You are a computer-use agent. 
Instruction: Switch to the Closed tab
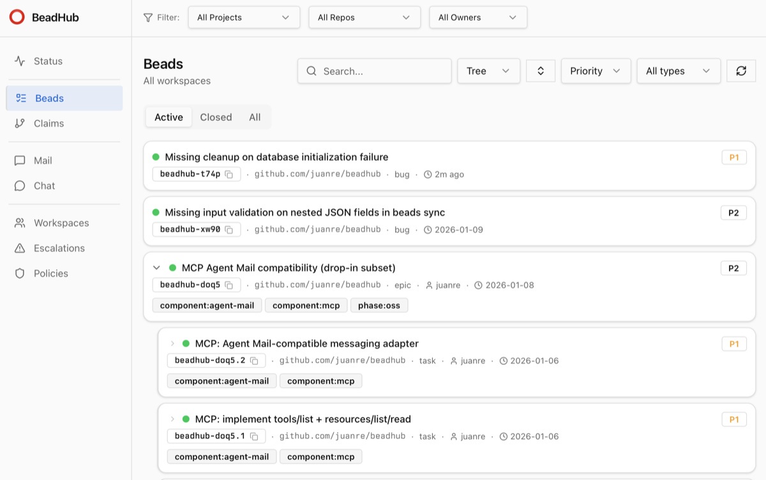click(216, 117)
